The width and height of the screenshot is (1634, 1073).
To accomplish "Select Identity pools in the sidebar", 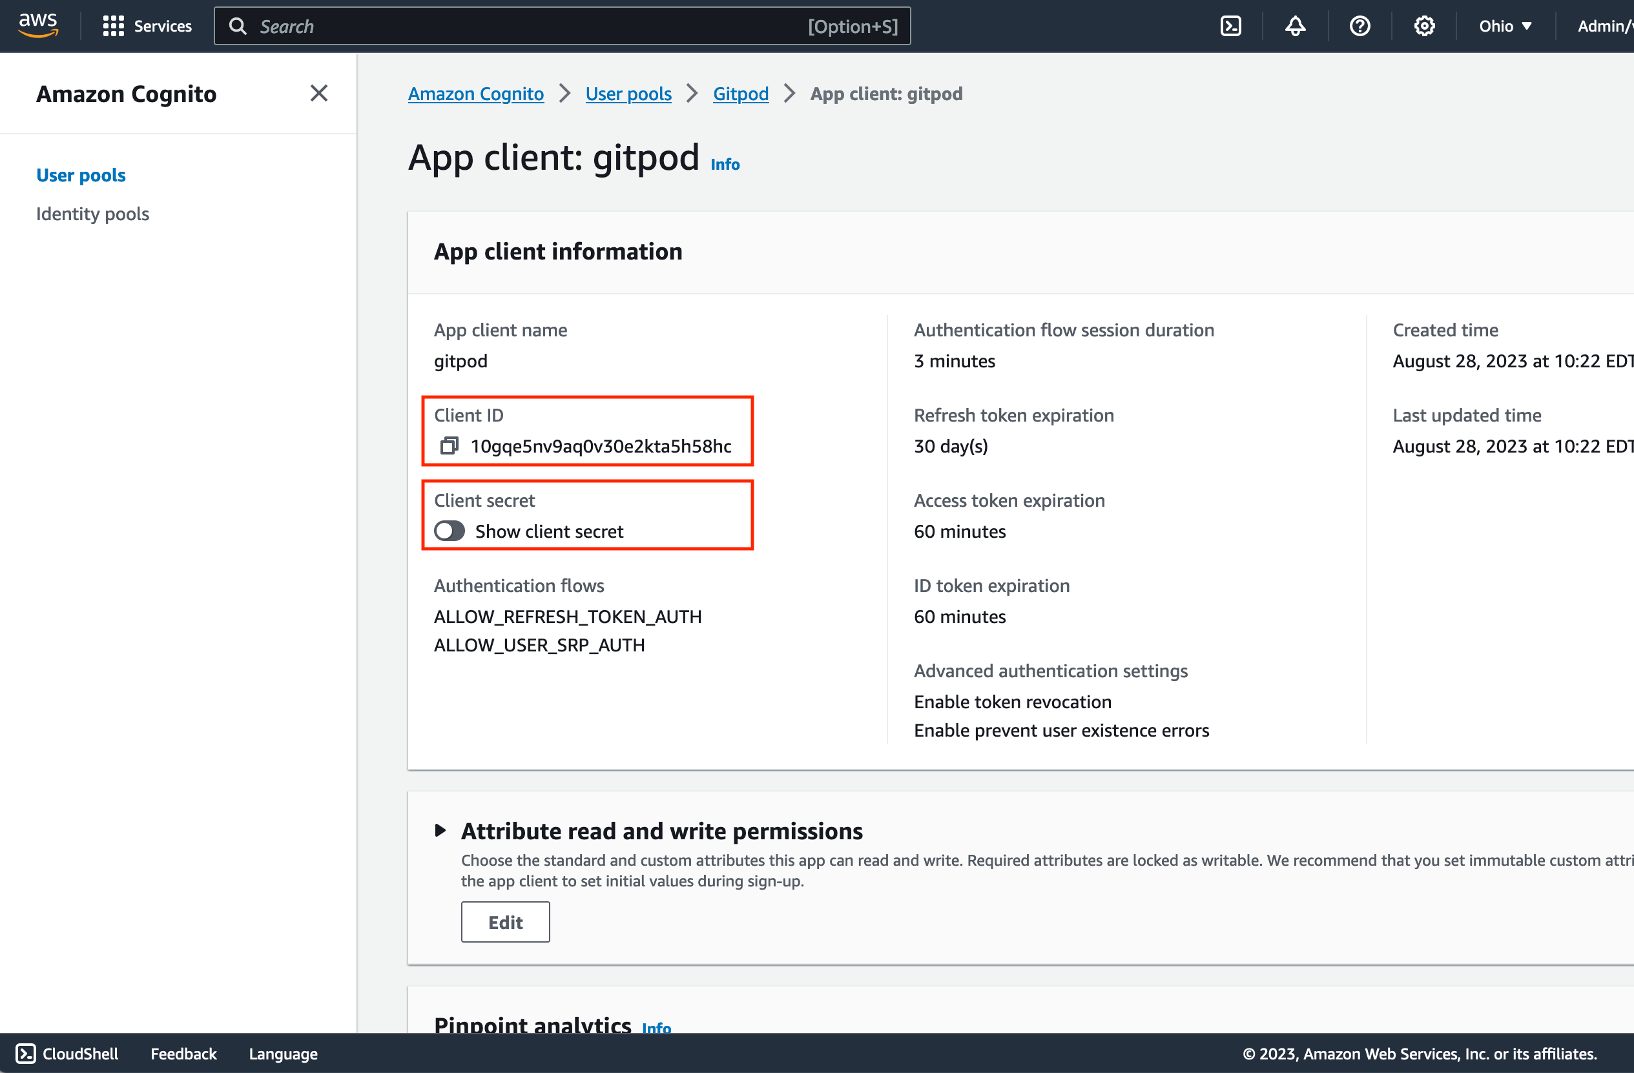I will [x=93, y=214].
